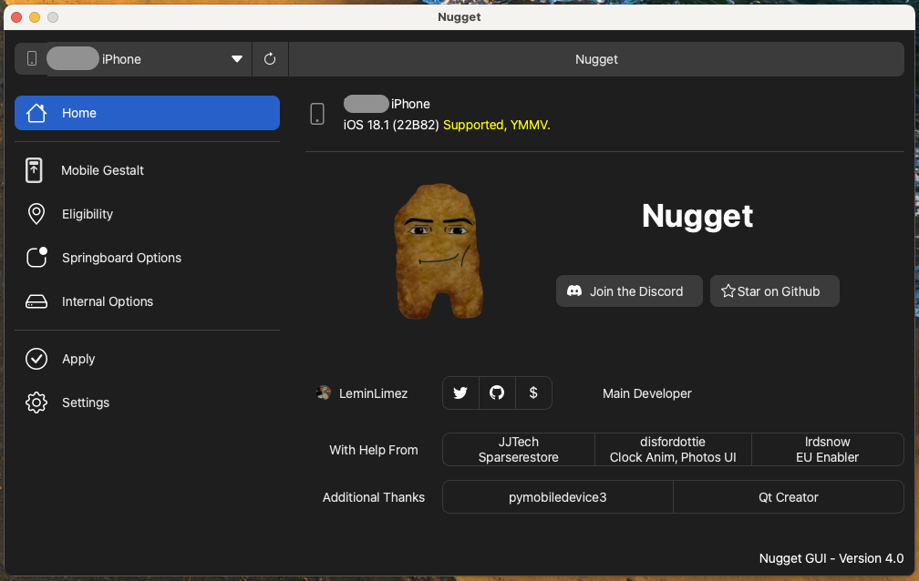Click the Nugget title bar in toolbar

[596, 59]
